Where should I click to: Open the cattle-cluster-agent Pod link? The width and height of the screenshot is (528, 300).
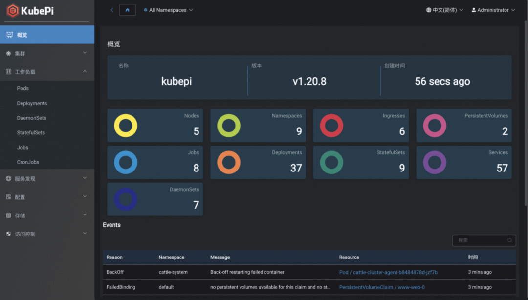pyautogui.click(x=388, y=272)
